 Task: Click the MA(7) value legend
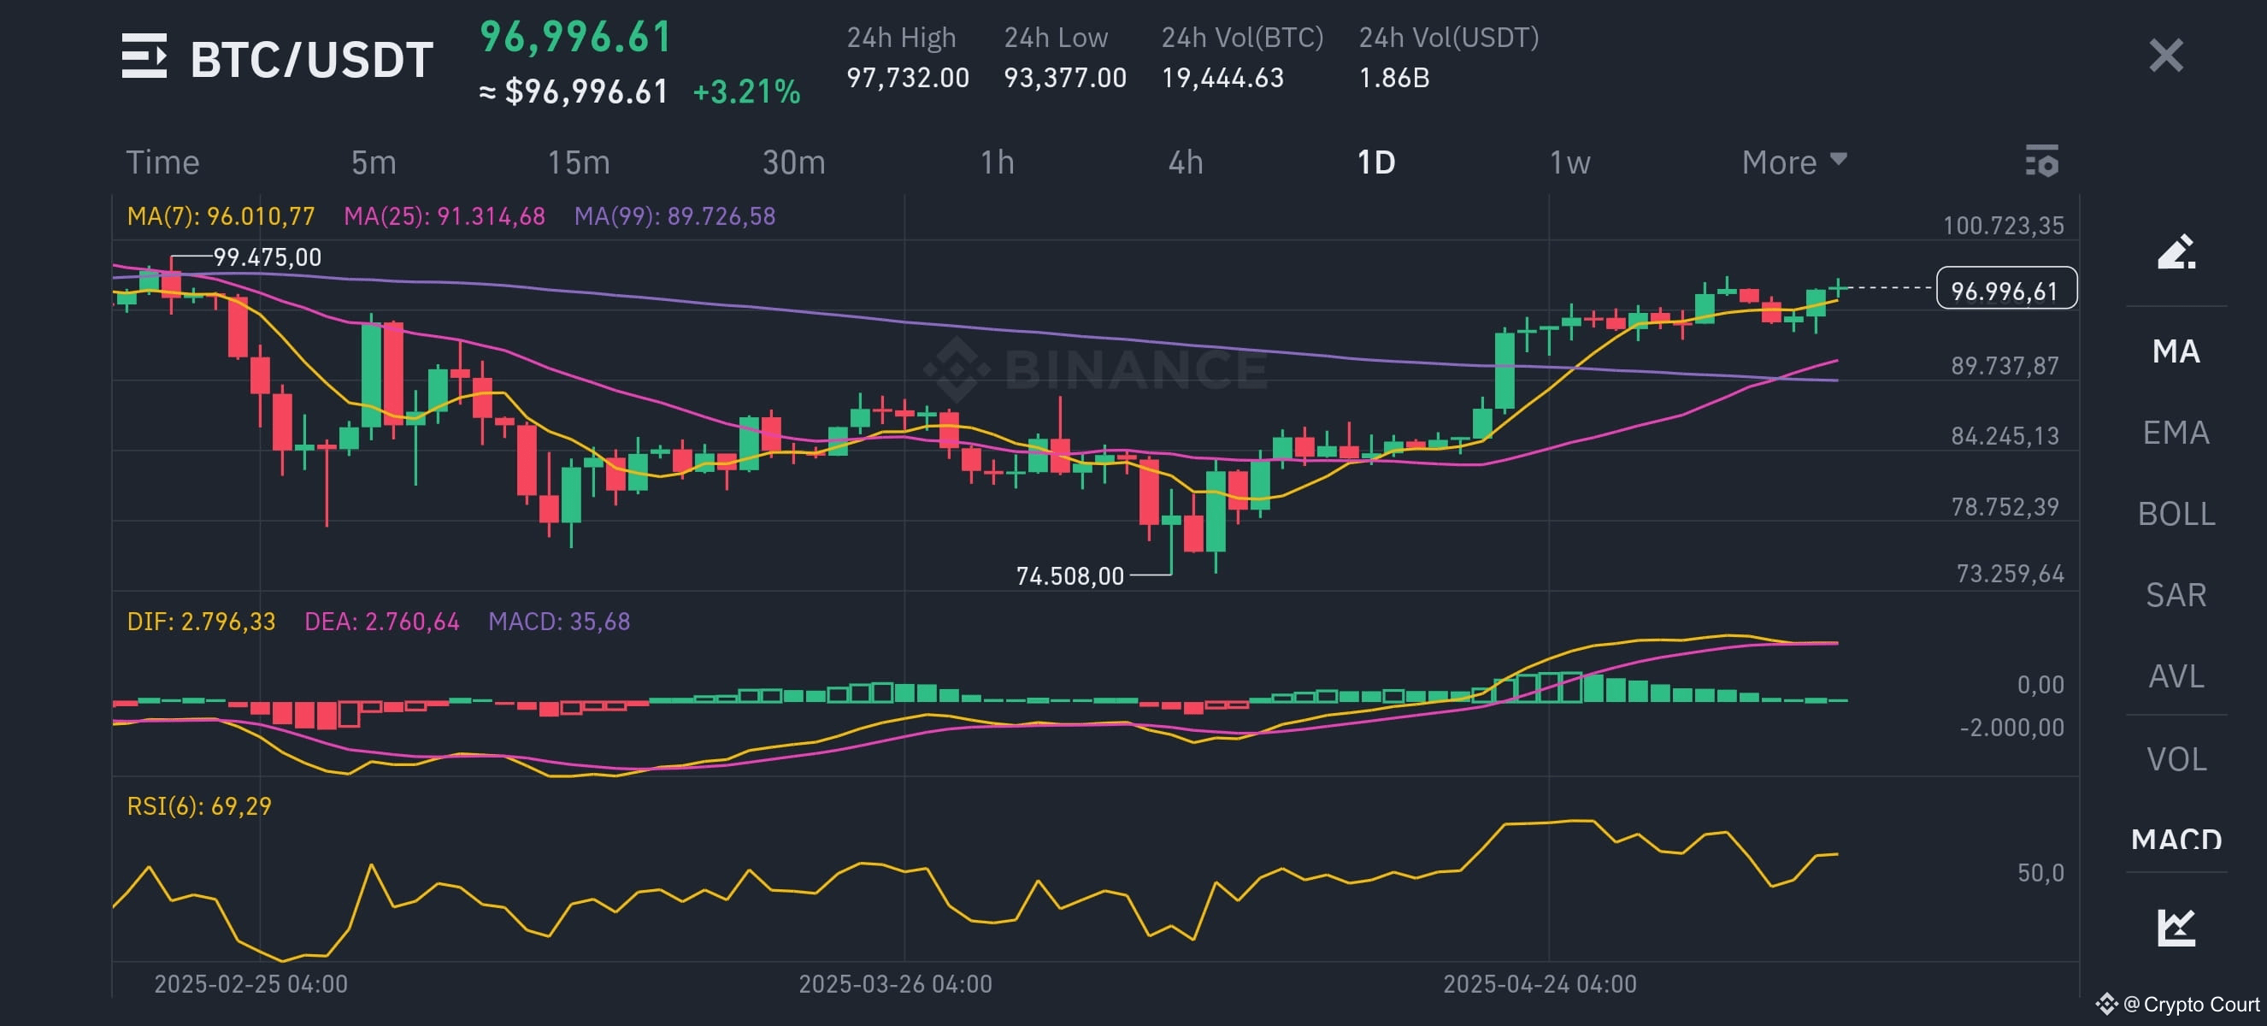220,216
